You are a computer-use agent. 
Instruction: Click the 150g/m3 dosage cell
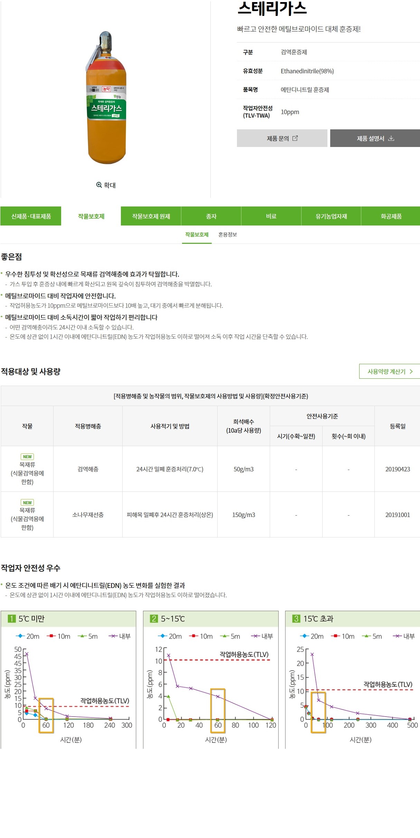click(244, 515)
